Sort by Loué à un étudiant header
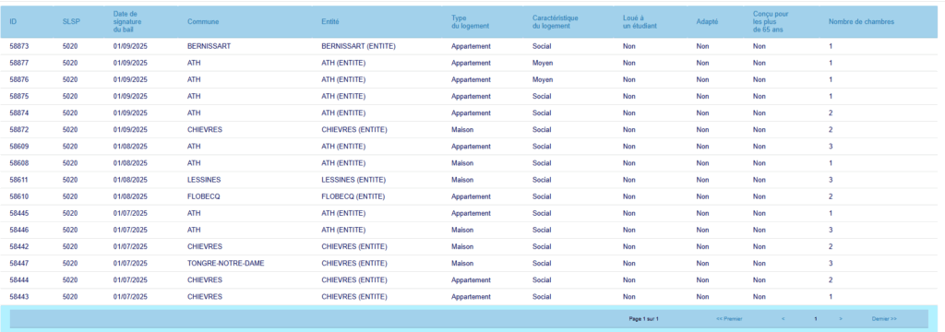 [640, 22]
